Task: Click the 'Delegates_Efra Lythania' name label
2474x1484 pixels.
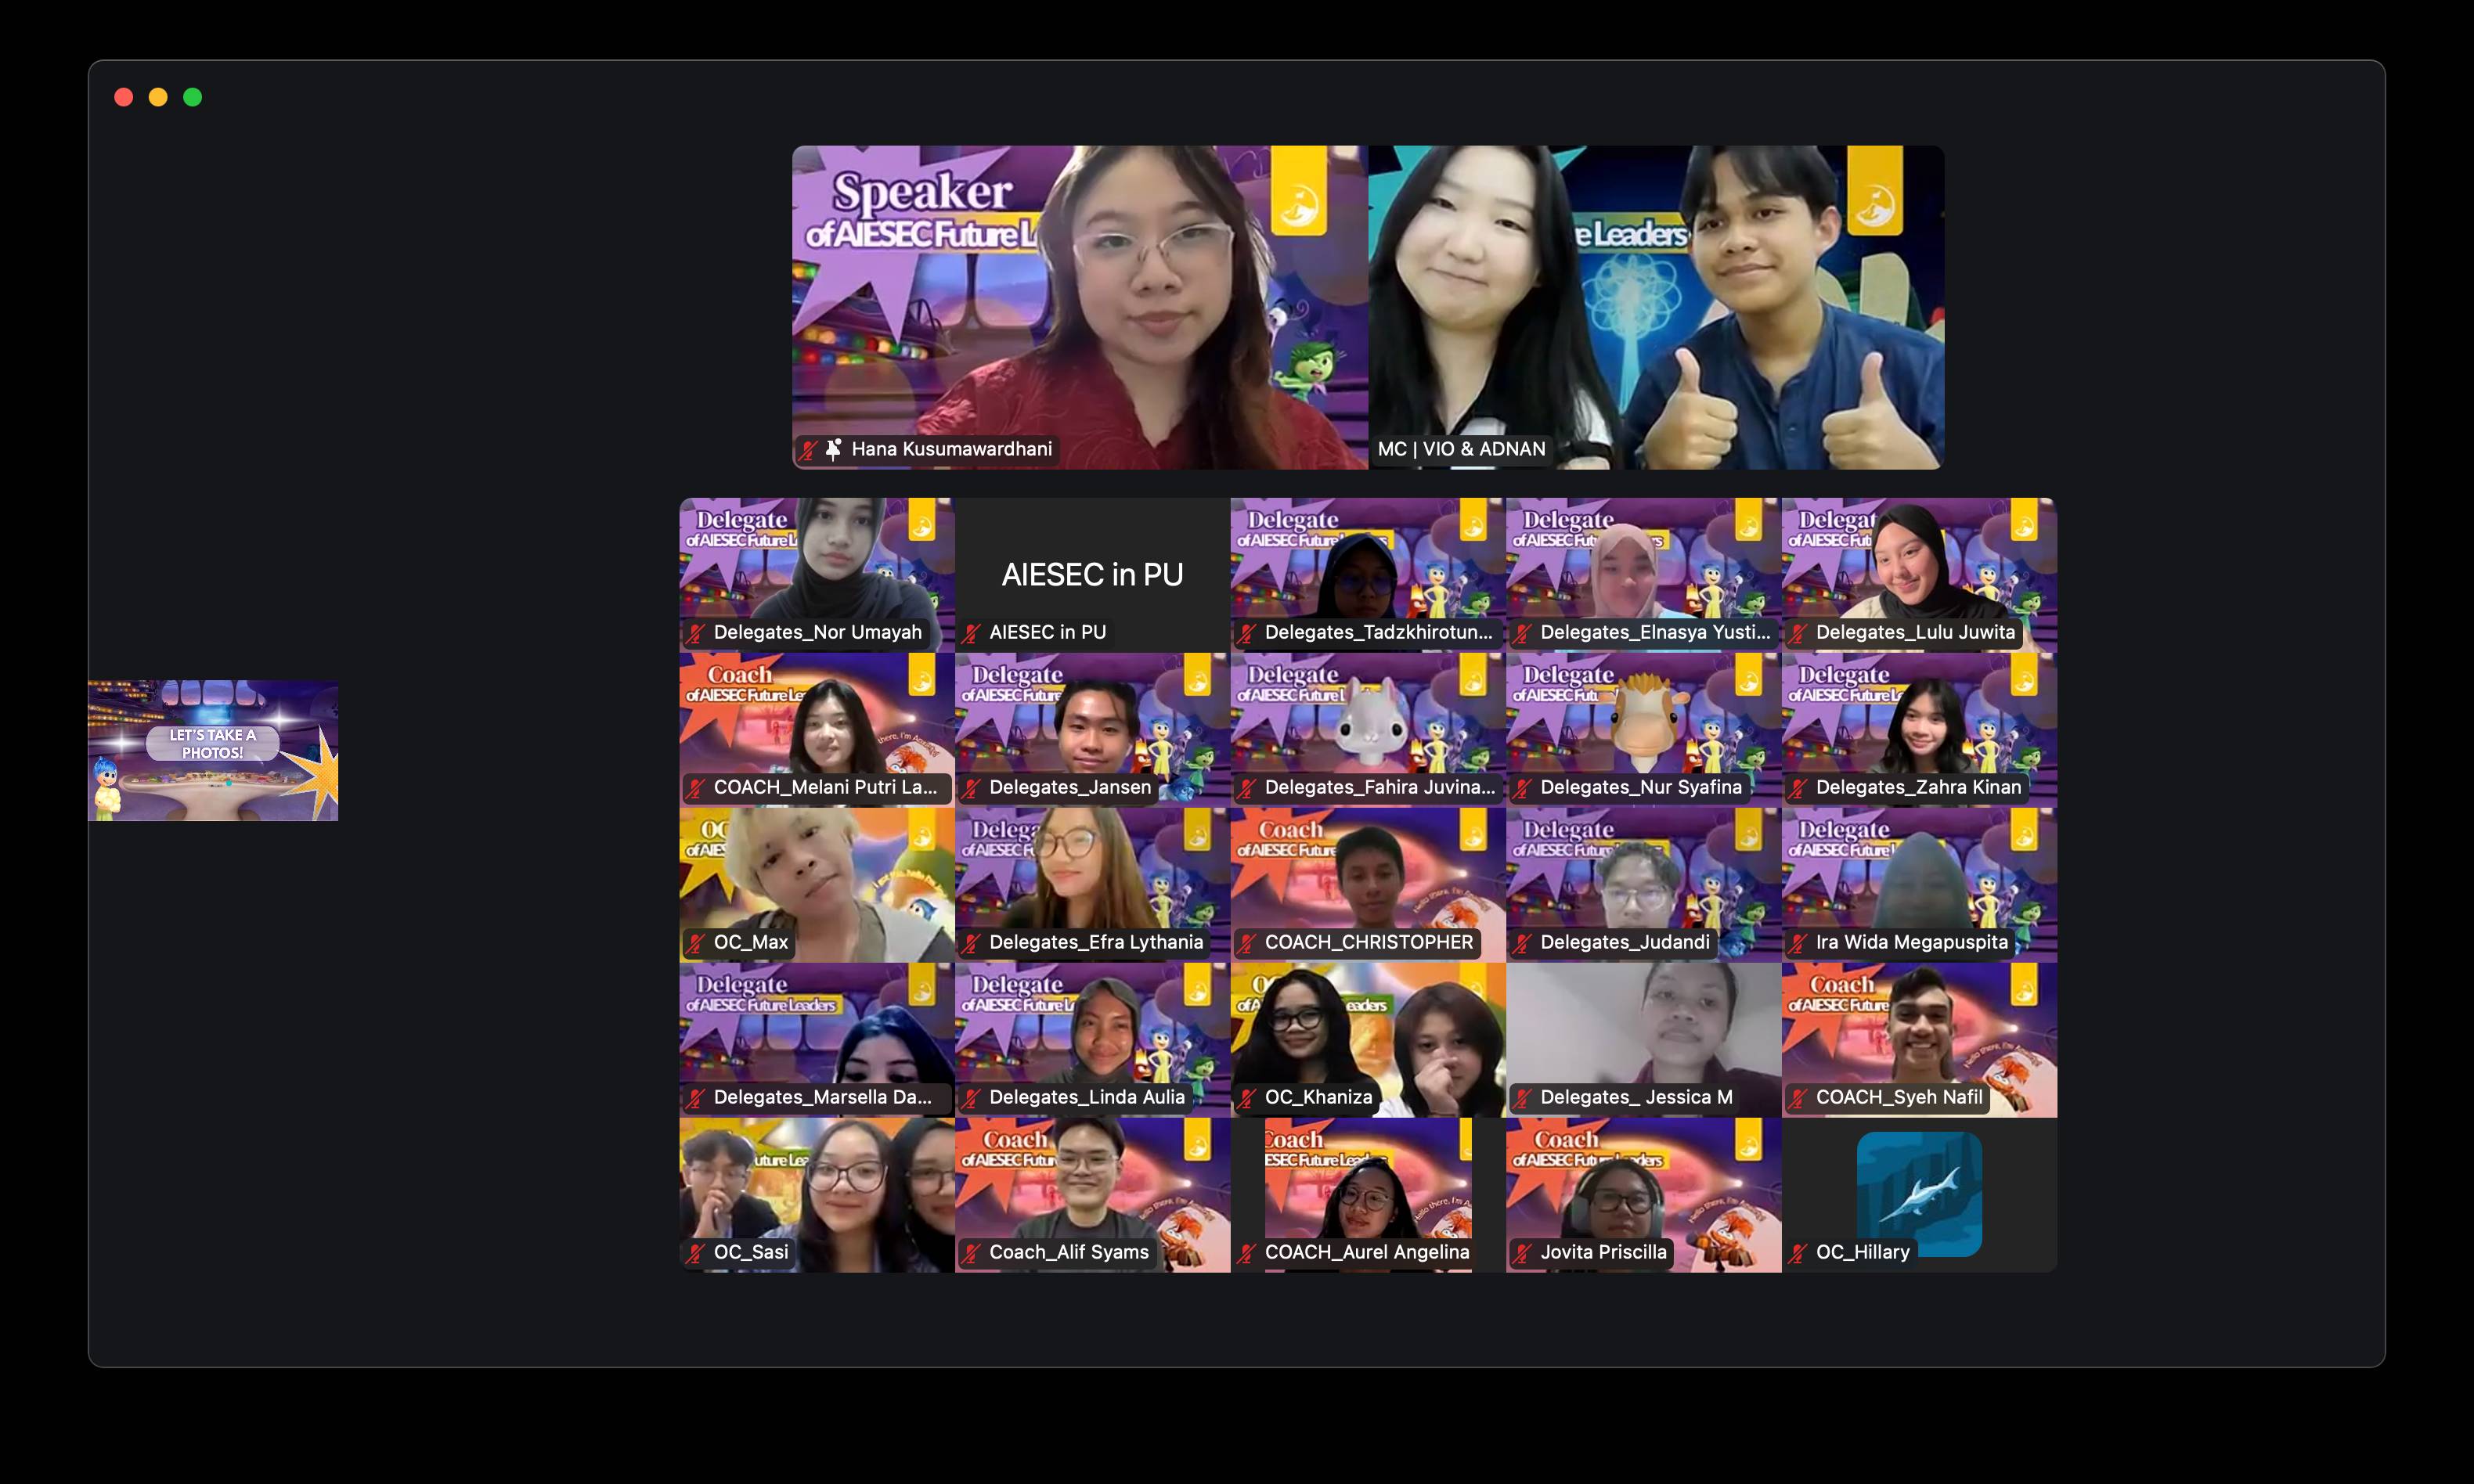Action: tap(1096, 942)
